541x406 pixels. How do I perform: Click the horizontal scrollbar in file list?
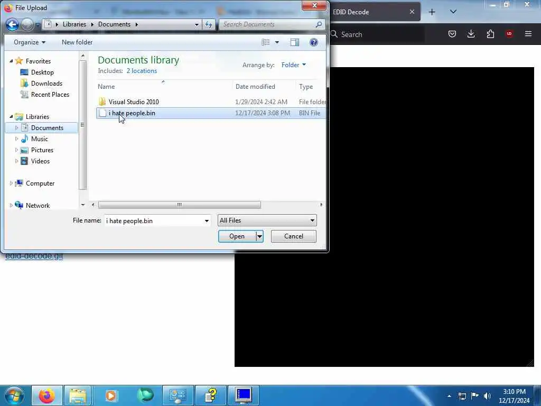180,205
